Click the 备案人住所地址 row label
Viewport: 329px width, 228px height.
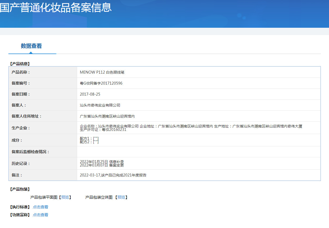tap(27, 116)
